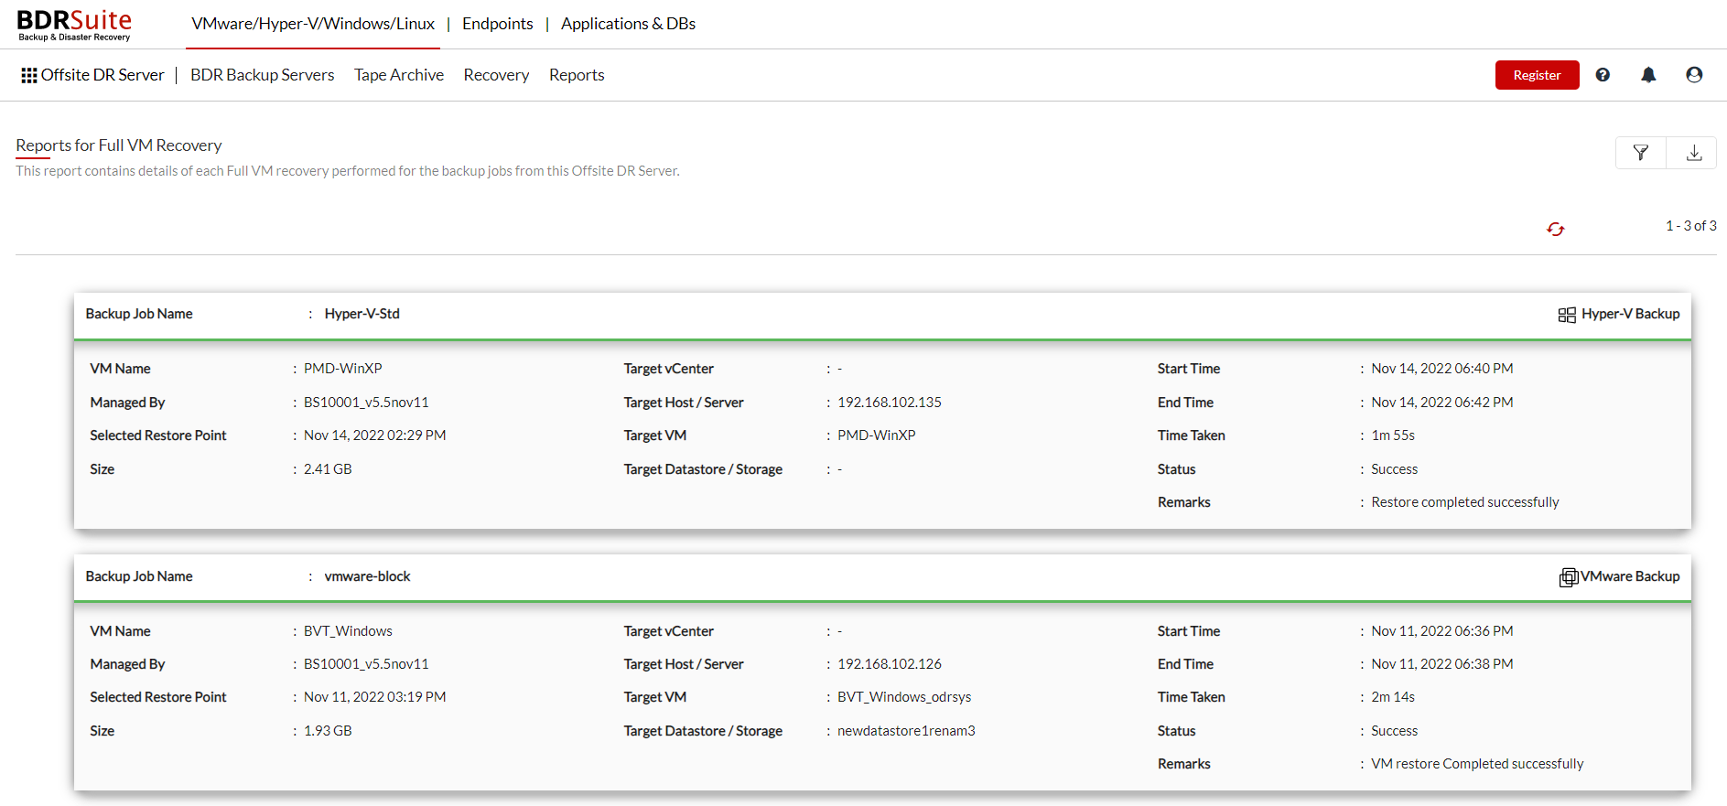Screen dimensions: 1727x806
Task: Click the remark VM restore Completed successfully
Action: point(1477,764)
